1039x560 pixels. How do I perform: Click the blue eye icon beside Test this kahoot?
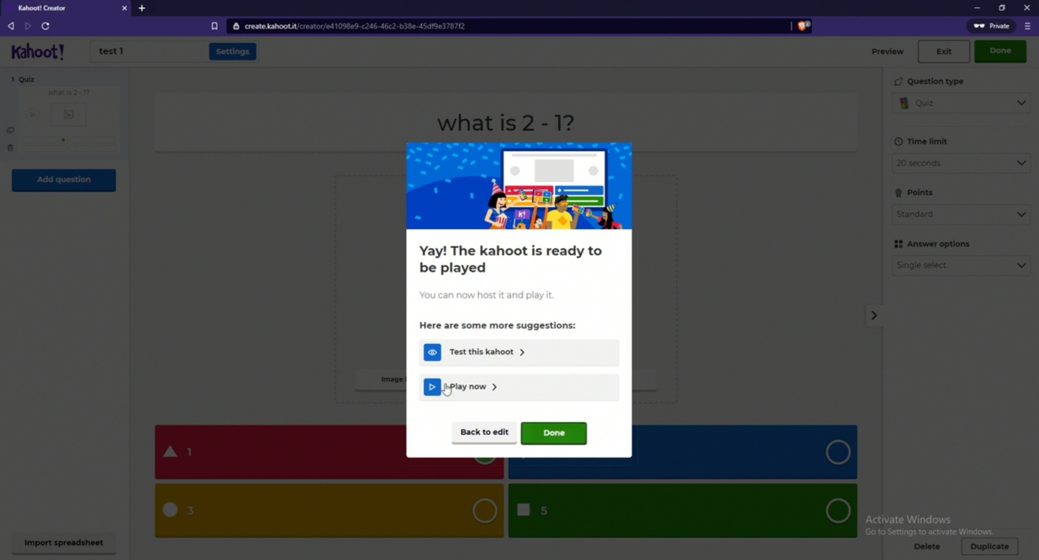click(432, 352)
